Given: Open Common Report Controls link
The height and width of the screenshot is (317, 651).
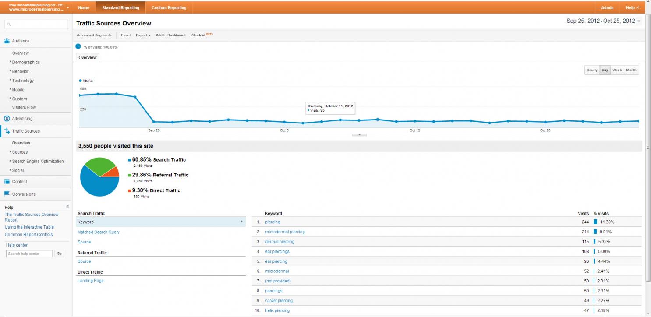Looking at the screenshot, I should 28,234.
